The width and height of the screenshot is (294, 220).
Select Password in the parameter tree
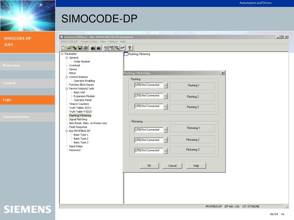75,150
